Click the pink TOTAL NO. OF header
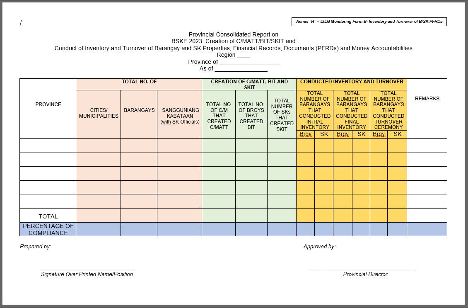Image resolution: width=468 pixels, height=308 pixels. [138, 81]
